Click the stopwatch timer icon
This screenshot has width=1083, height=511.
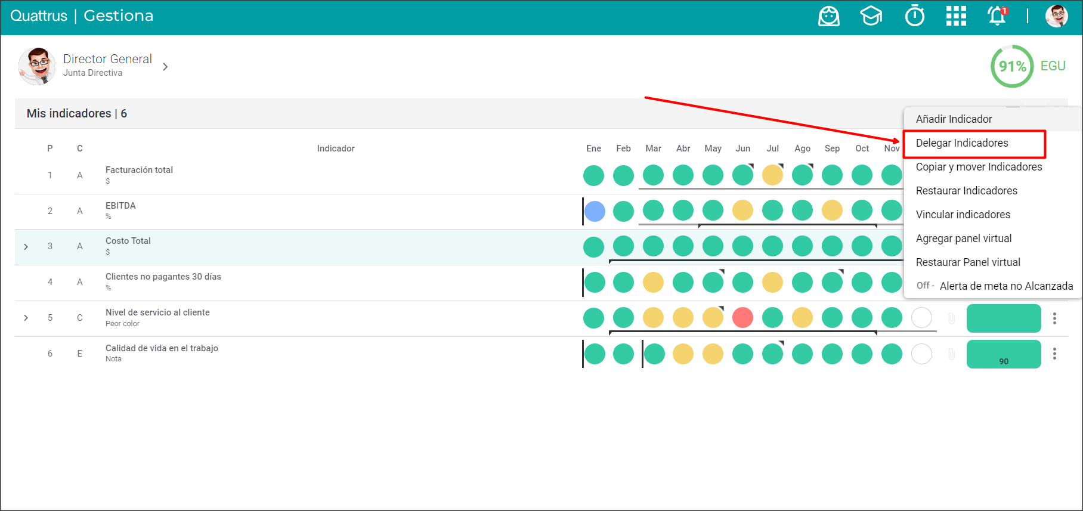pos(914,16)
